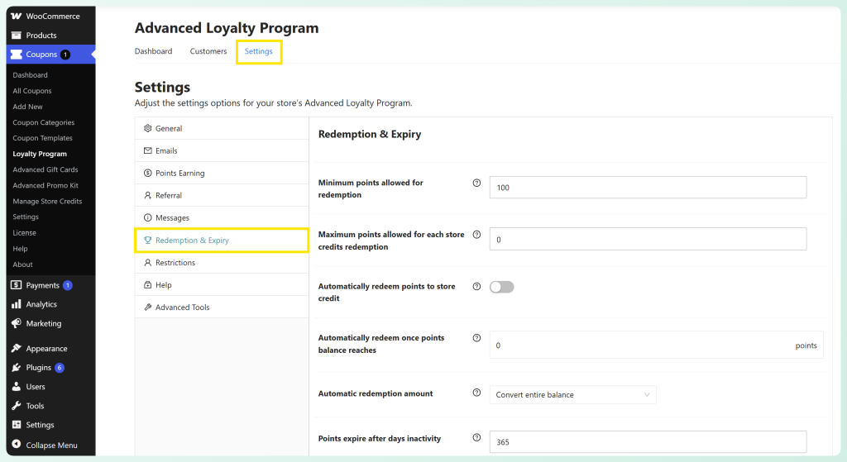The width and height of the screenshot is (847, 462).
Task: Switch to the Customers tab
Action: pos(208,51)
